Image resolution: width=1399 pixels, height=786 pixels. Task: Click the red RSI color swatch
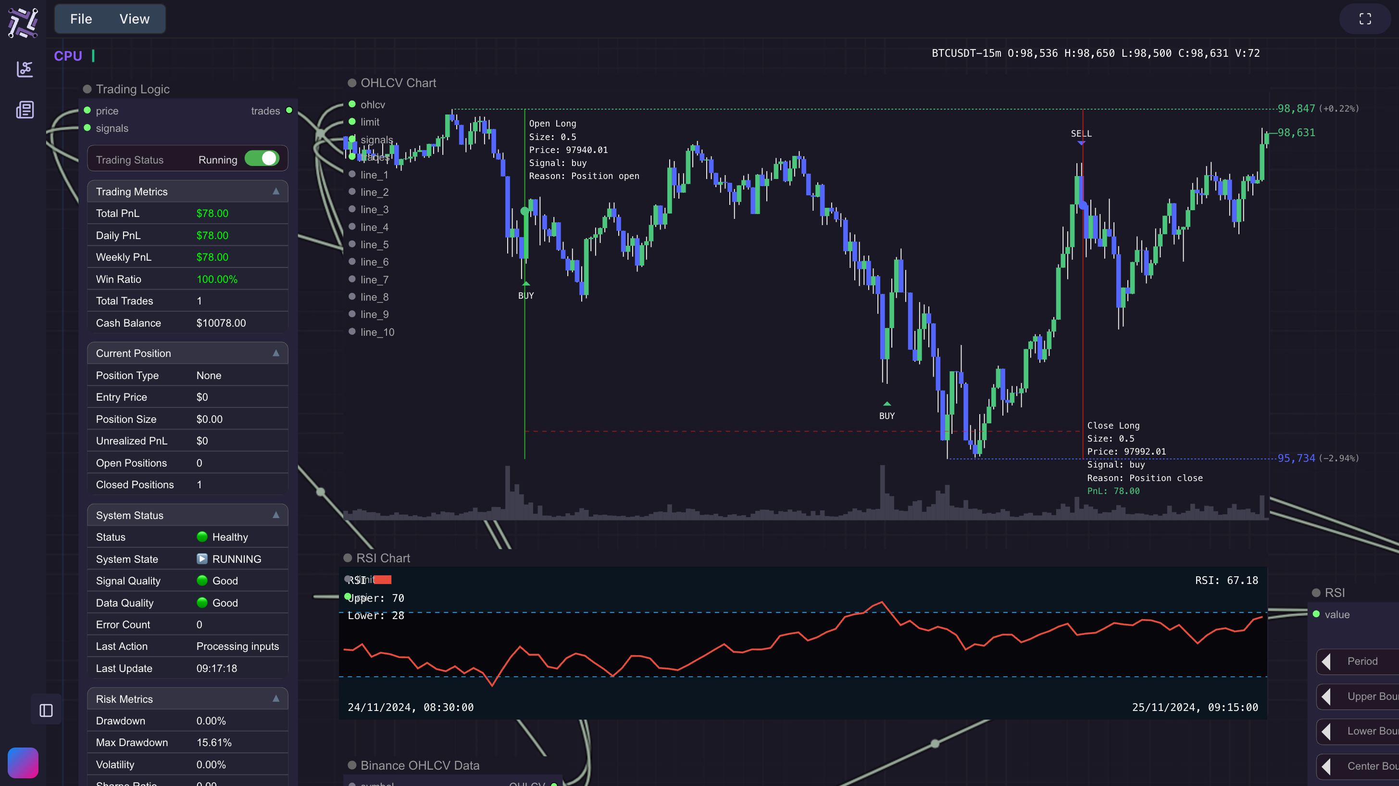point(383,580)
